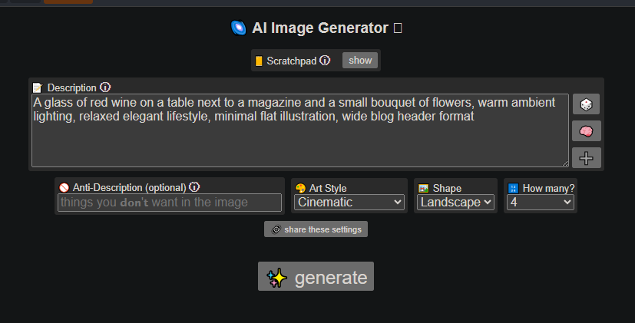The image size is (635, 323).
Task: Click the orange Scratchpad icon
Action: point(259,61)
